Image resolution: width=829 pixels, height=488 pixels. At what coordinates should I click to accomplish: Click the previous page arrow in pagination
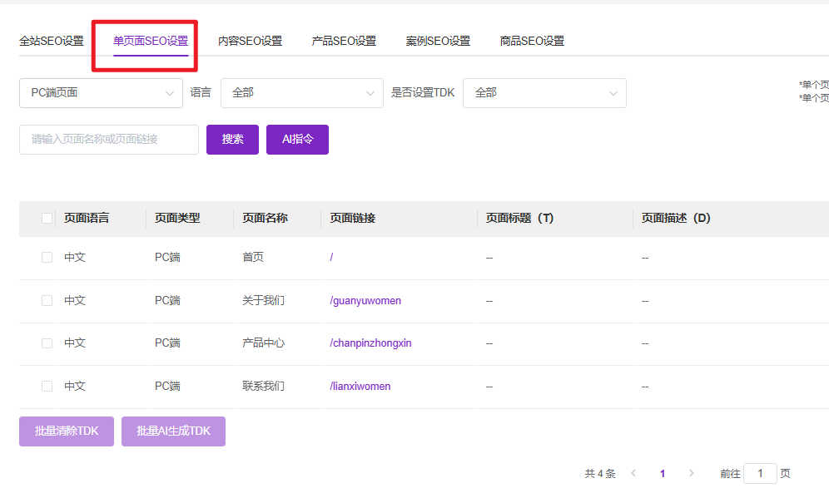click(x=633, y=474)
